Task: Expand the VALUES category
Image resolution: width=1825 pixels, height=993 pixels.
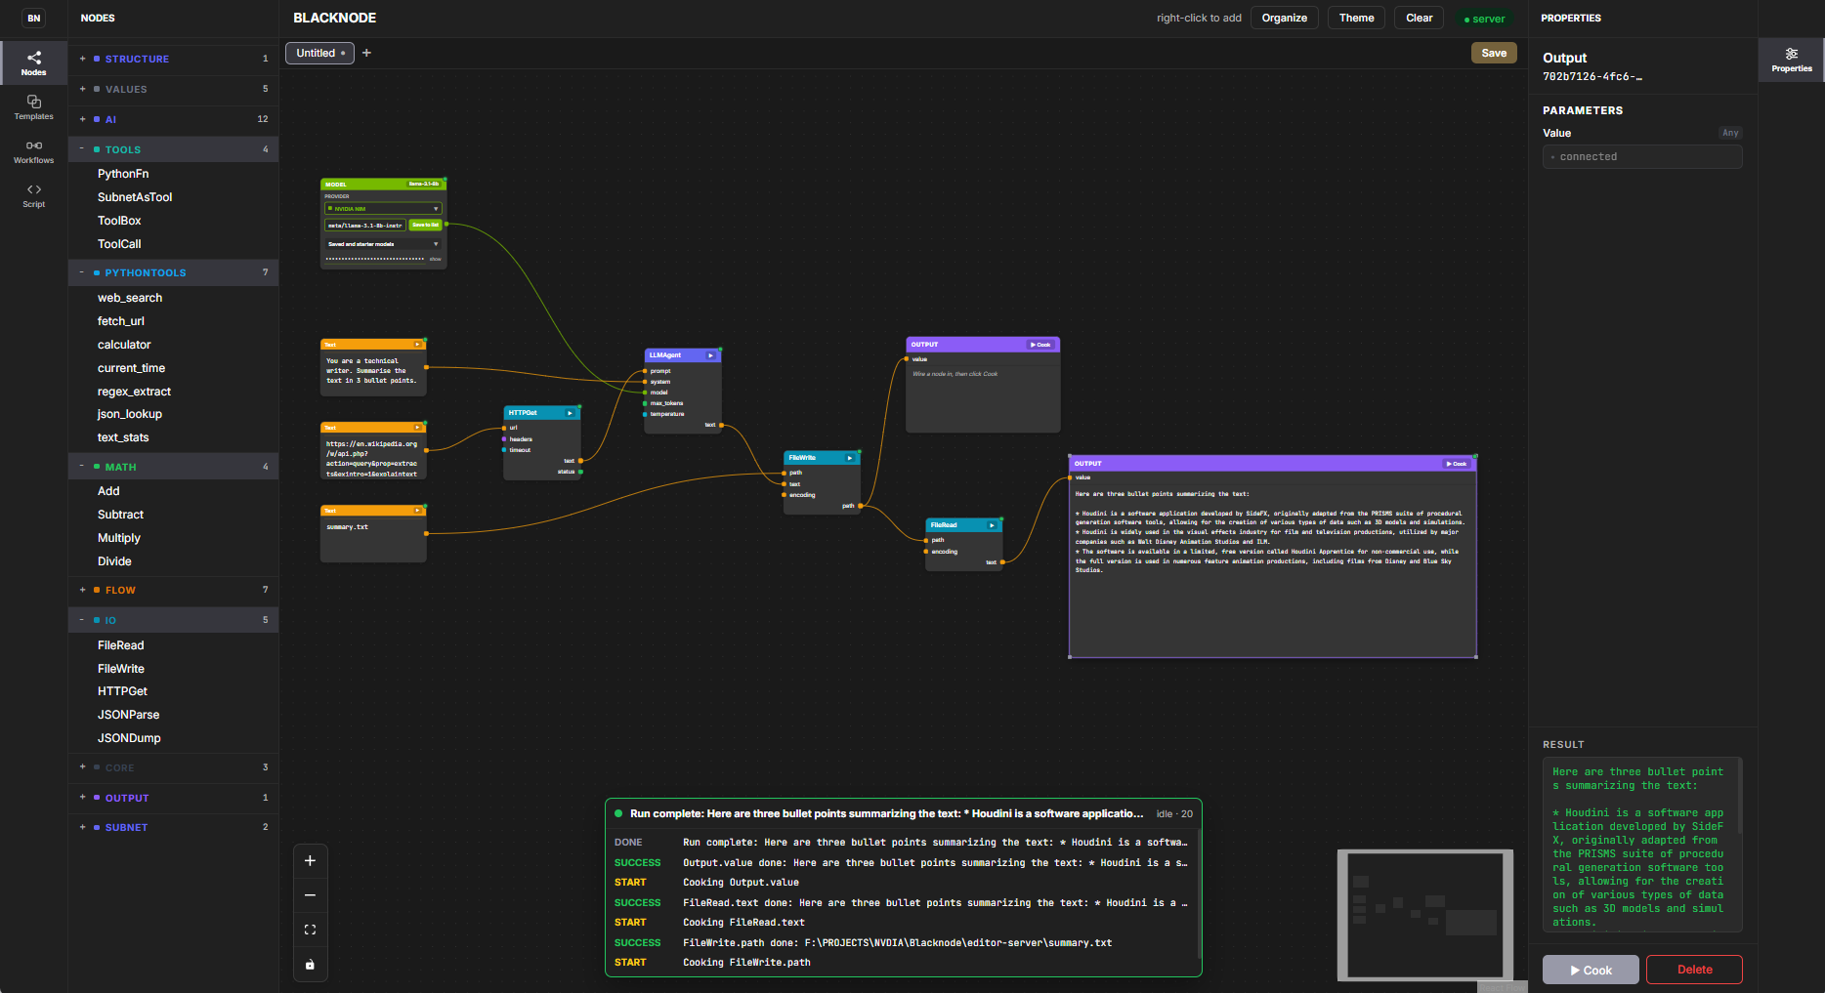Action: click(173, 89)
